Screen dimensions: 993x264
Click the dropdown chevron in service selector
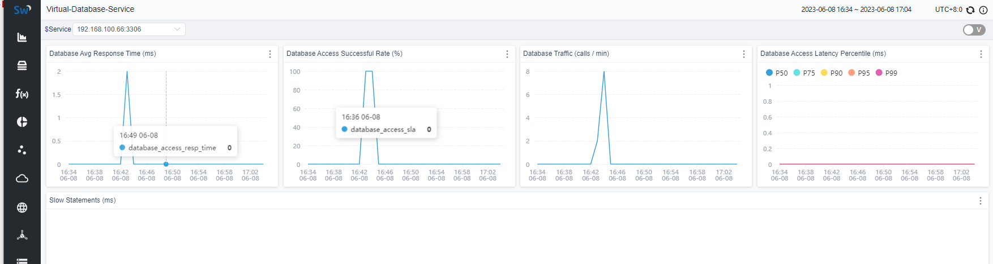[x=177, y=29]
